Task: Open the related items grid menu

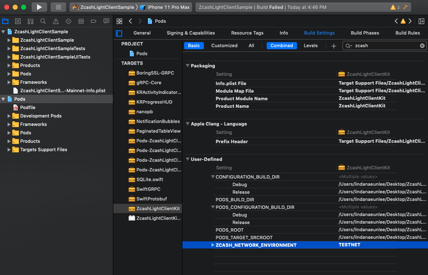Action: pyautogui.click(x=119, y=21)
